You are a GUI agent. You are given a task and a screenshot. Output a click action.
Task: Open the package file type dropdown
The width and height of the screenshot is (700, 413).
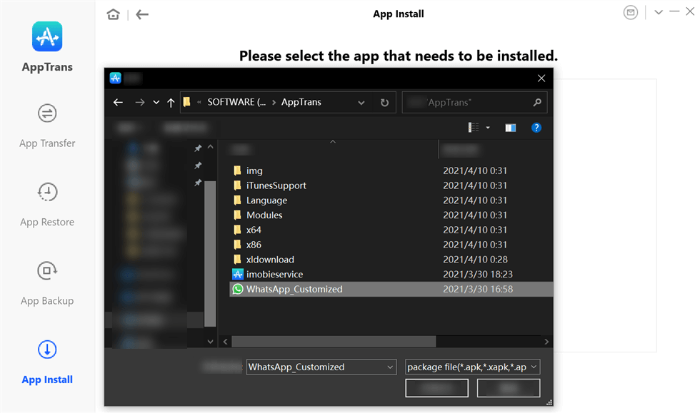pyautogui.click(x=472, y=367)
